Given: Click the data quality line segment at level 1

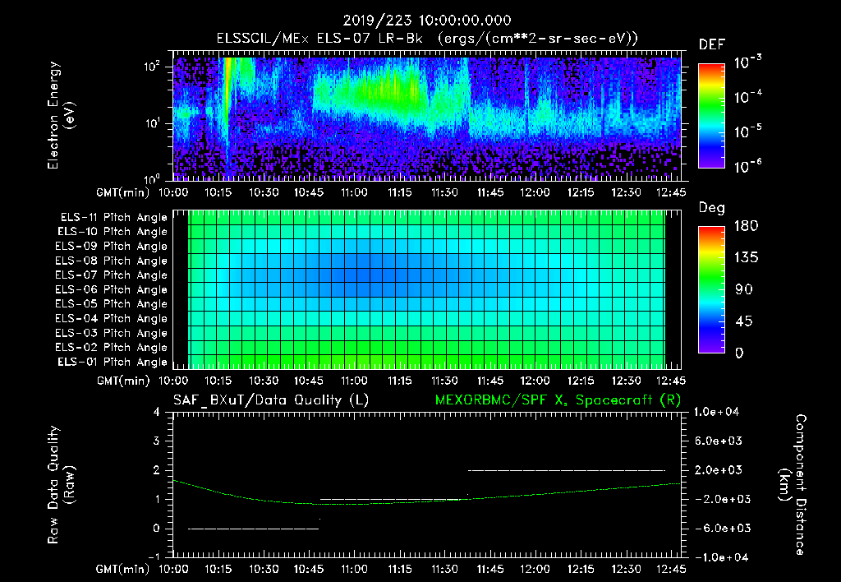Looking at the screenshot, I should coord(393,499).
